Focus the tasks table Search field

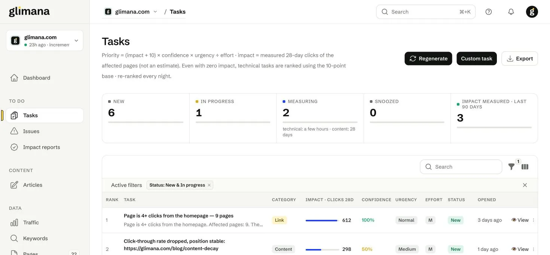coord(461,167)
